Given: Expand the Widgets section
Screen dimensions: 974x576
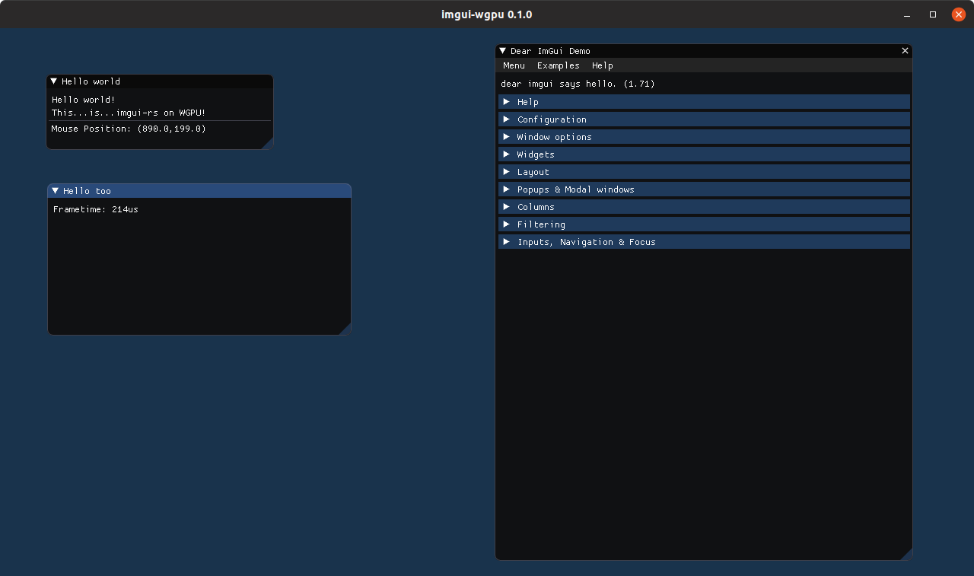Looking at the screenshot, I should [x=704, y=154].
